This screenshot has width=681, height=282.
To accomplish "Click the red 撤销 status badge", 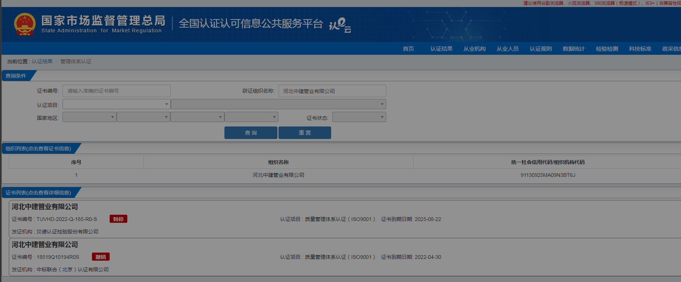I will click(x=101, y=257).
